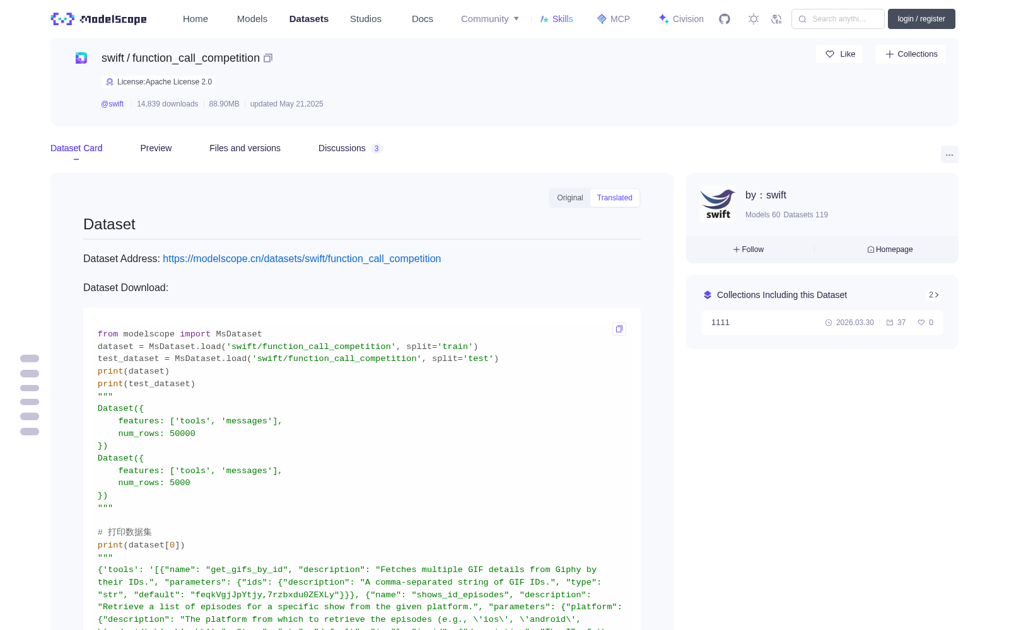Image resolution: width=1009 pixels, height=630 pixels.
Task: Click the "by：swift" author name
Action: [766, 195]
